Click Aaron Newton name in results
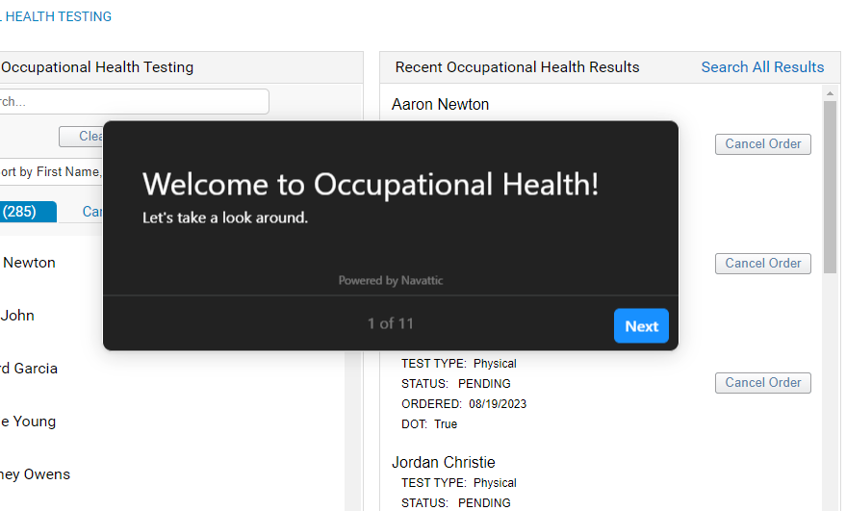Screen dimensions: 846x511 point(440,104)
